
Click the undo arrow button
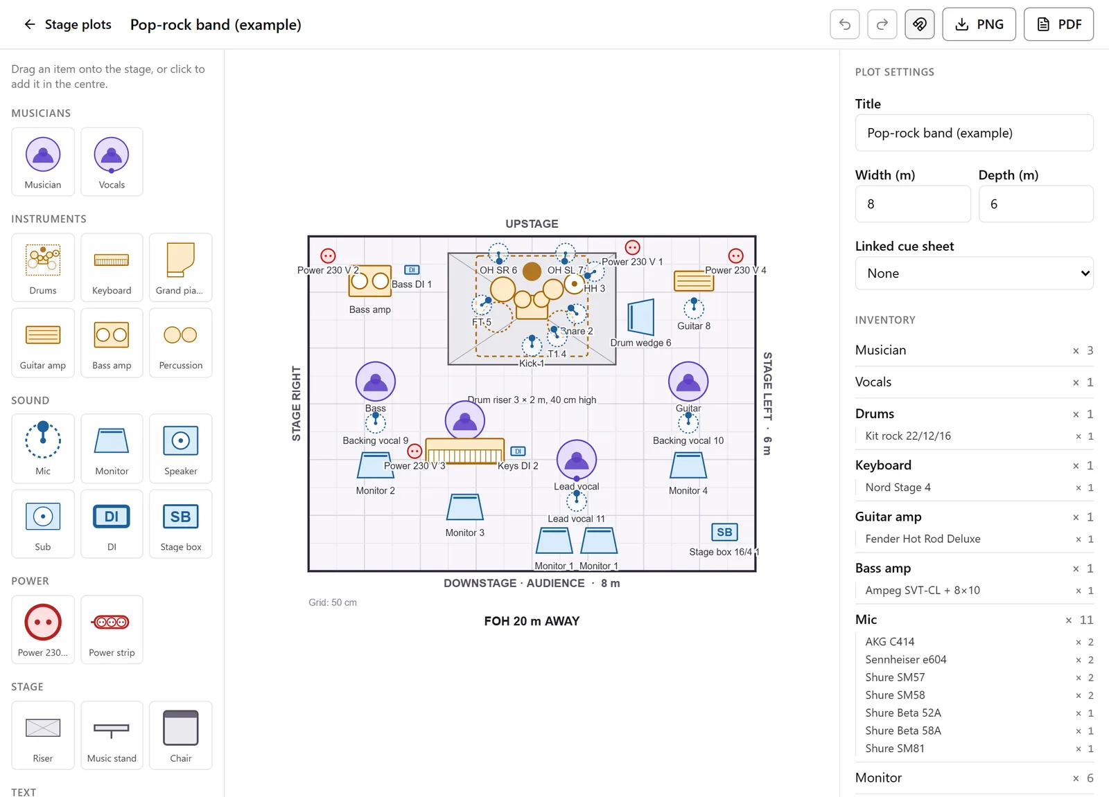[x=845, y=24]
